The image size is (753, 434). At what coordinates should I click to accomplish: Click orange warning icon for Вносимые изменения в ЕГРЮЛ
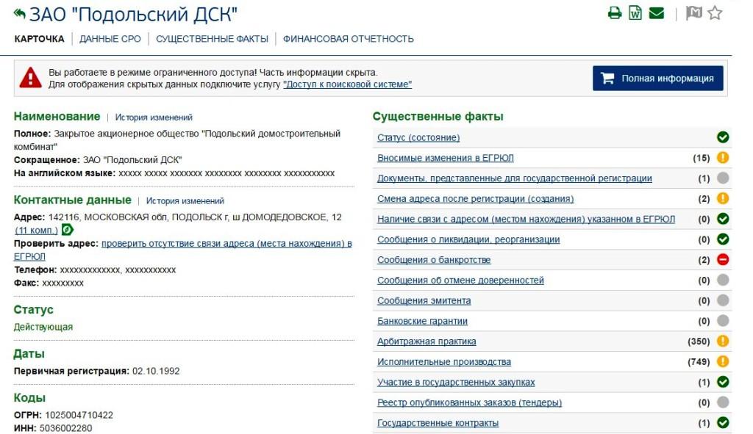click(x=723, y=157)
